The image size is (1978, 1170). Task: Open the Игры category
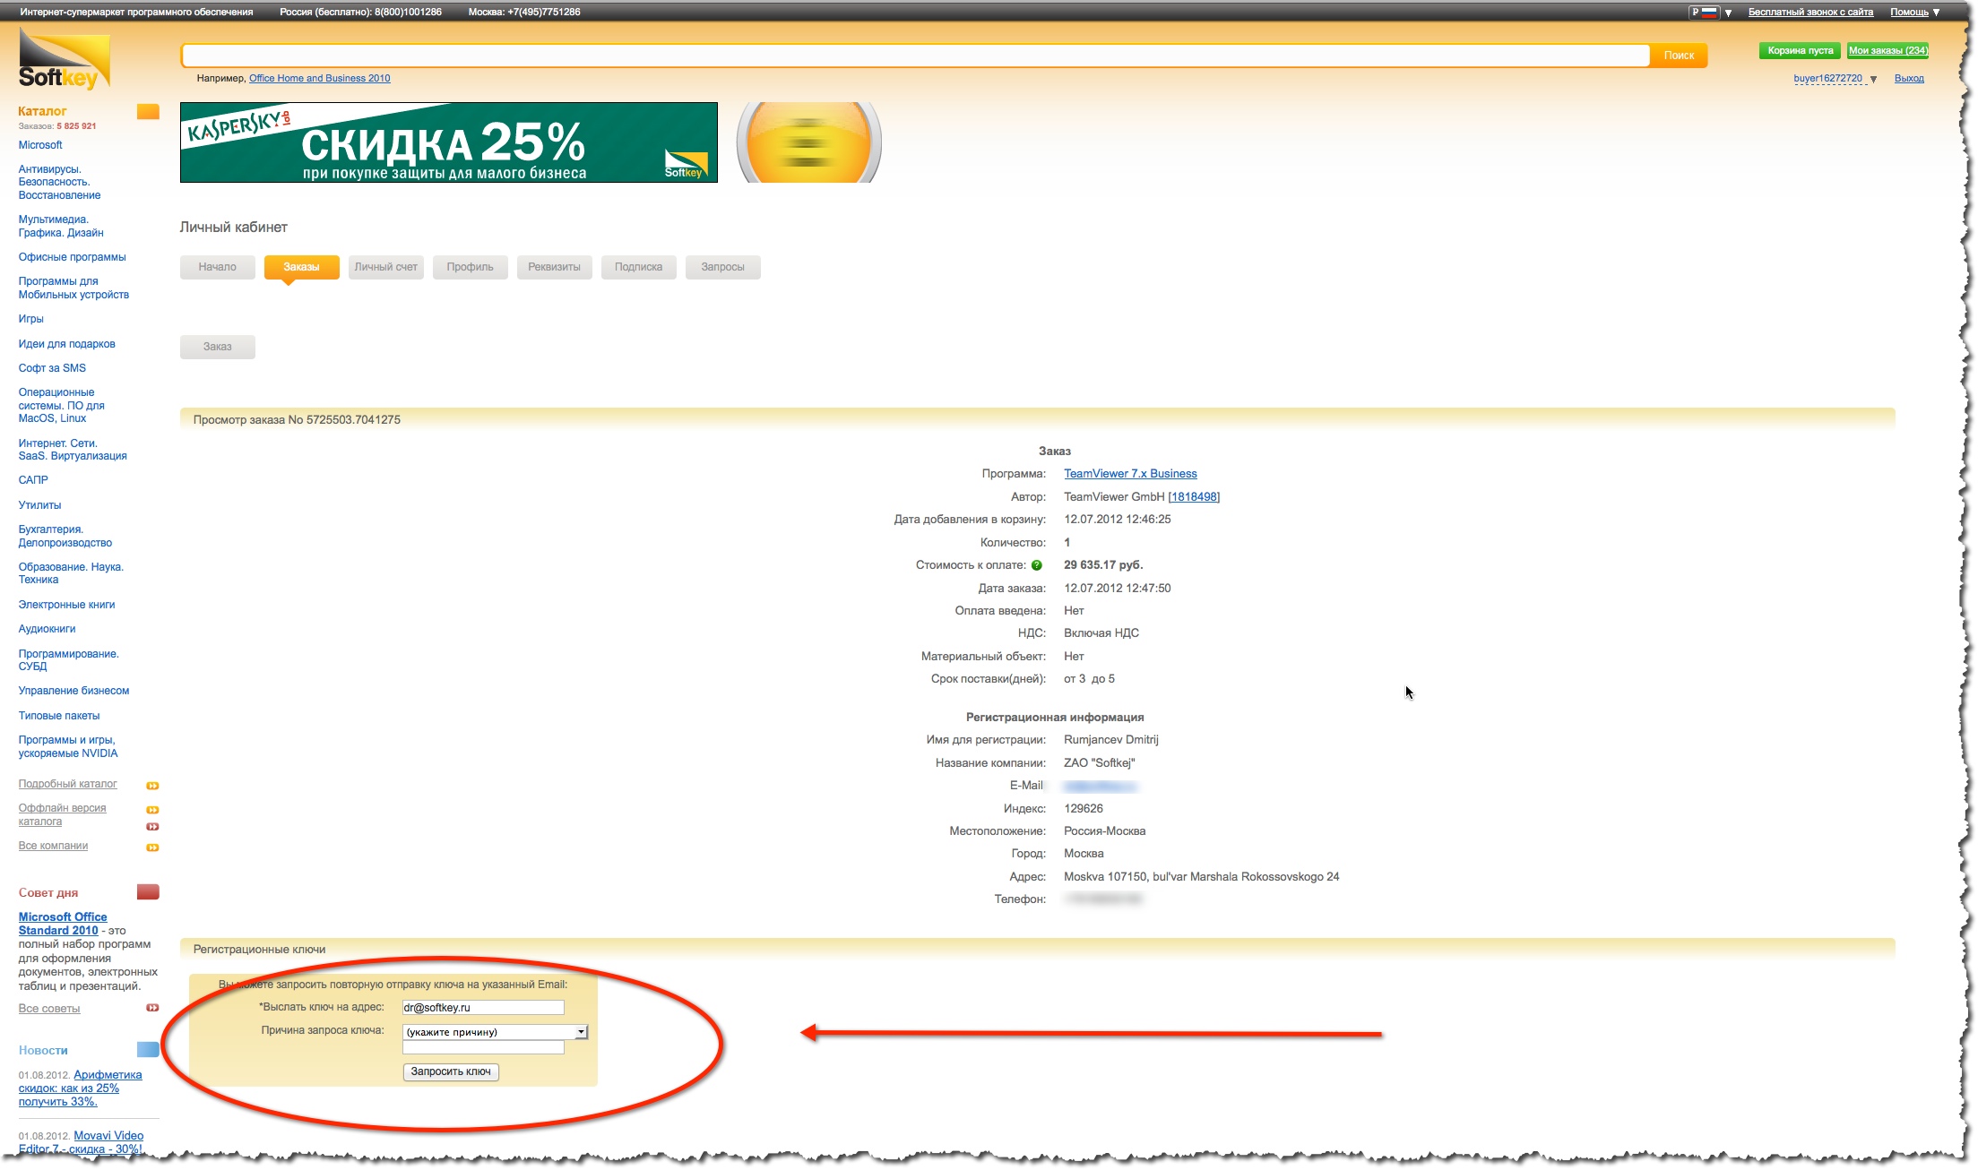click(30, 319)
